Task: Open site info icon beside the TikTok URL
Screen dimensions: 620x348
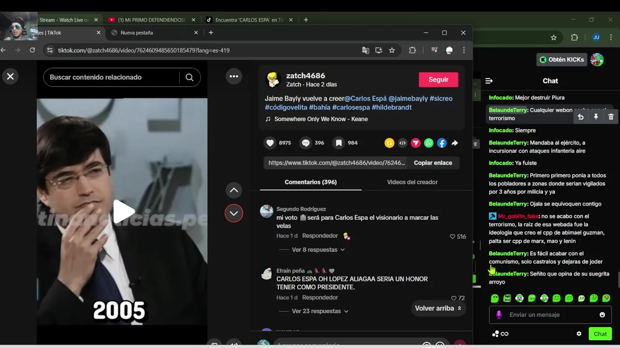Action: (x=49, y=50)
